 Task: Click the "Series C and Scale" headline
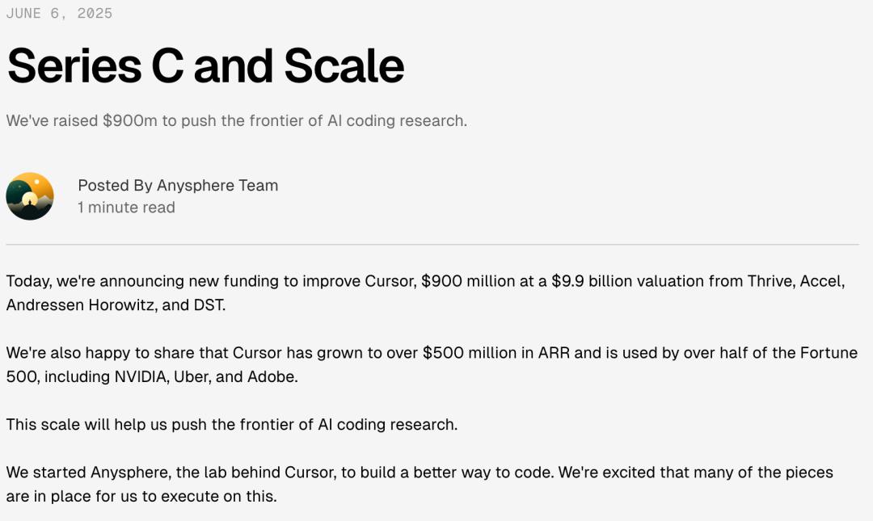[205, 65]
